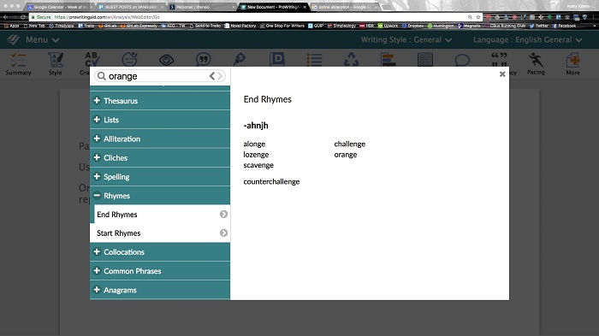Open the Language English General dropdown
This screenshot has width=599, height=336.
point(528,39)
